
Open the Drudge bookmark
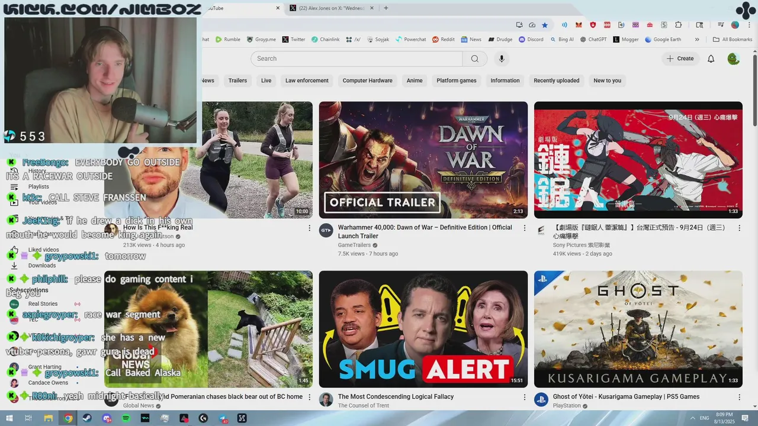[x=500, y=40]
